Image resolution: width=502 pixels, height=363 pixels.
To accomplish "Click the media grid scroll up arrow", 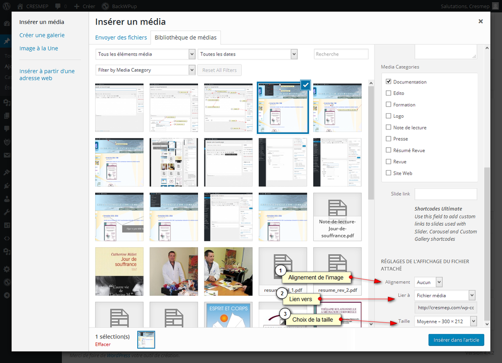I will (371, 83).
